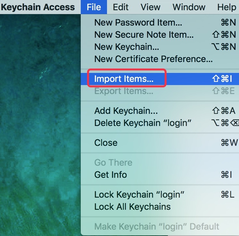Select Get Info from File menu
The image size is (239, 236).
coord(111,175)
